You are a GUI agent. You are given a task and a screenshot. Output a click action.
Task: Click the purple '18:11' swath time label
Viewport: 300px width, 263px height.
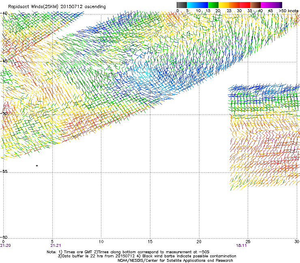pyautogui.click(x=241, y=246)
